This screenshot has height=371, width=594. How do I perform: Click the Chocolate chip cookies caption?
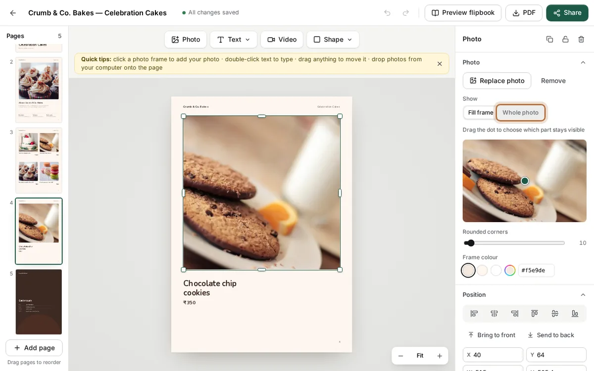coord(210,288)
